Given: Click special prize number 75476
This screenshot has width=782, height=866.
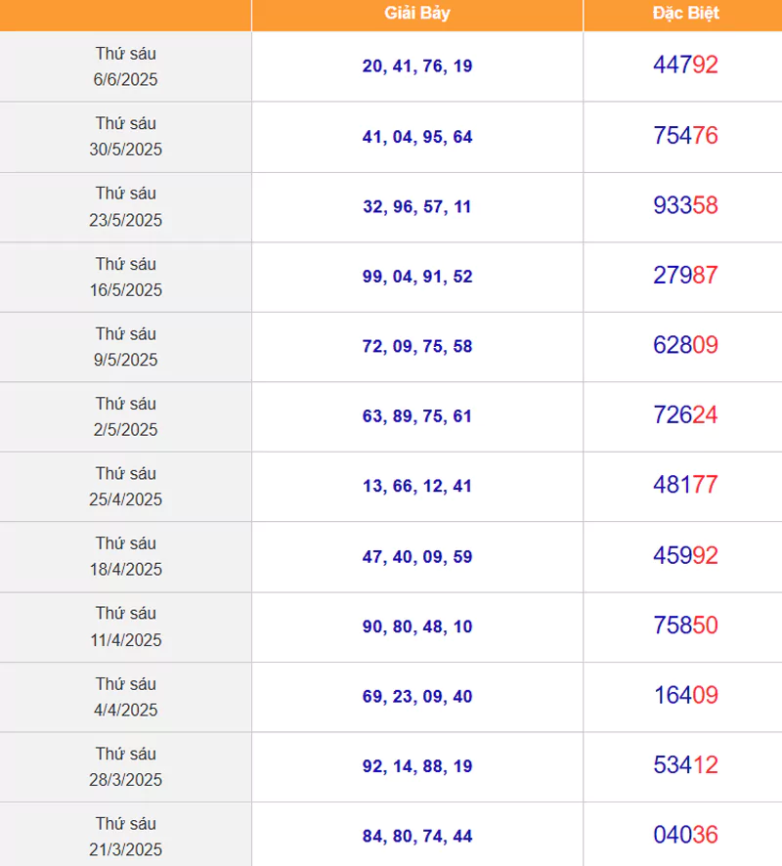Looking at the screenshot, I should pyautogui.click(x=685, y=135).
